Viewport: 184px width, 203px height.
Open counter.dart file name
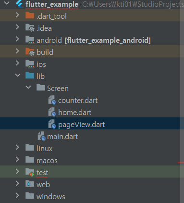pos(78,101)
